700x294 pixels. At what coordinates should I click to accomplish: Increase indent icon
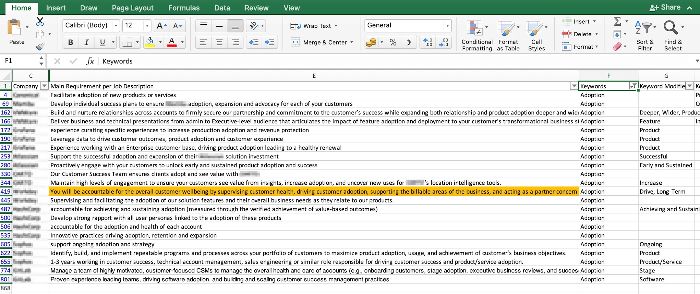[x=270, y=42]
